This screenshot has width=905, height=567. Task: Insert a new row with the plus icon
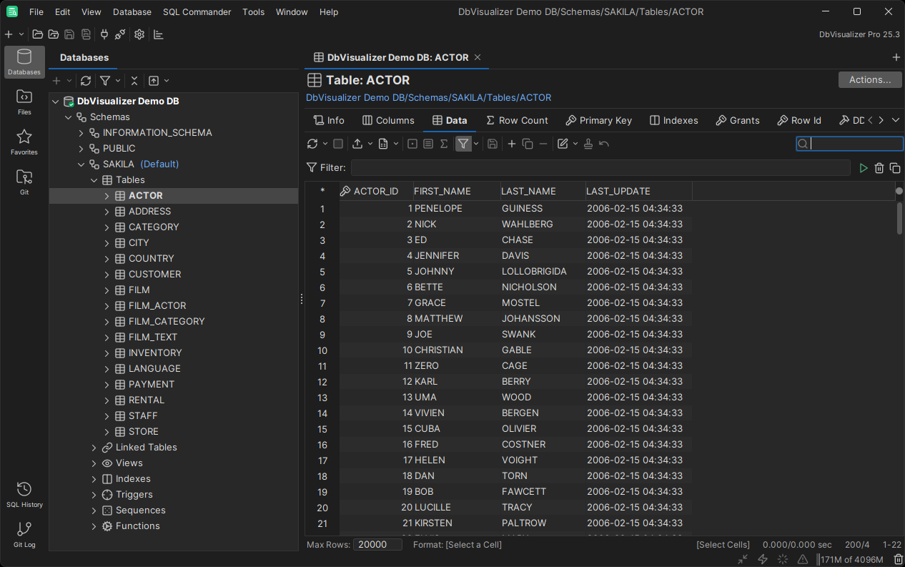(x=512, y=144)
